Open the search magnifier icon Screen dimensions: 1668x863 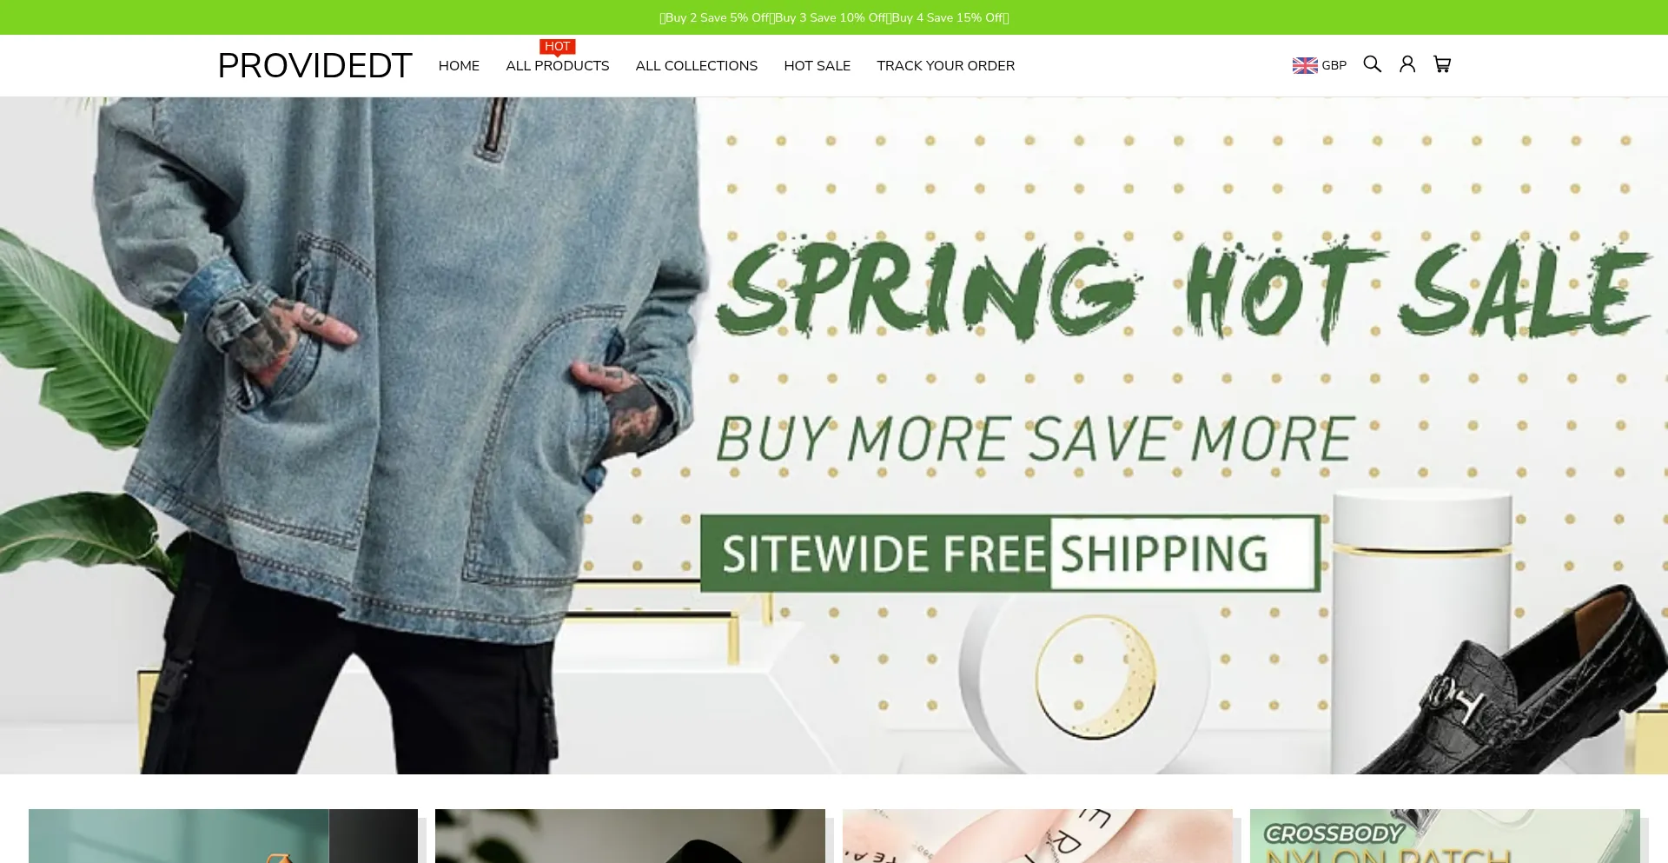1372,64
